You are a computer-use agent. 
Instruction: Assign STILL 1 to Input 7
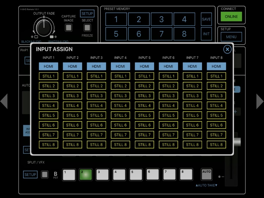[192, 76]
